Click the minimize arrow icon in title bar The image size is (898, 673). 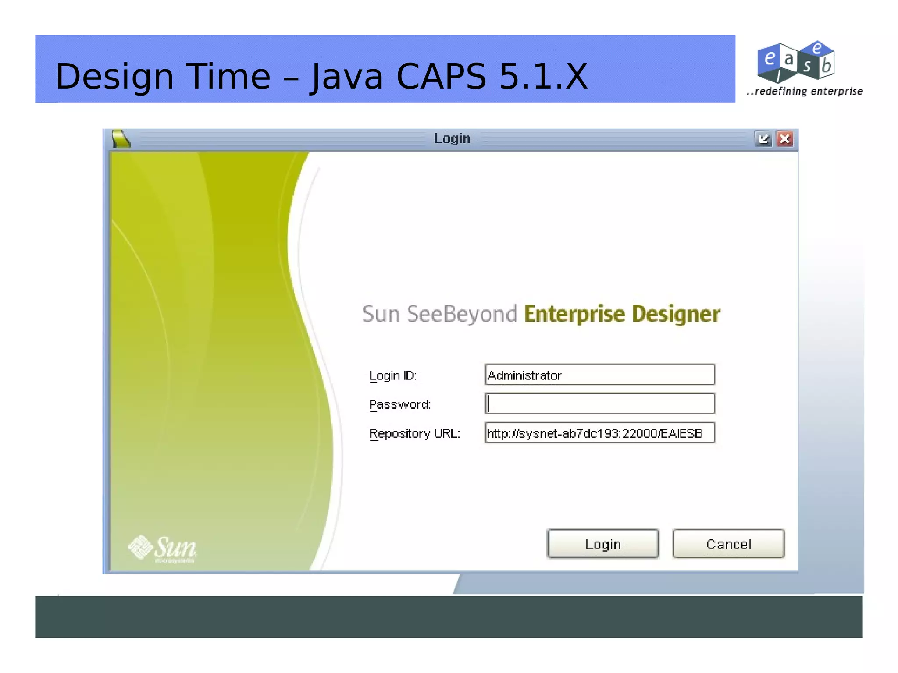(763, 139)
